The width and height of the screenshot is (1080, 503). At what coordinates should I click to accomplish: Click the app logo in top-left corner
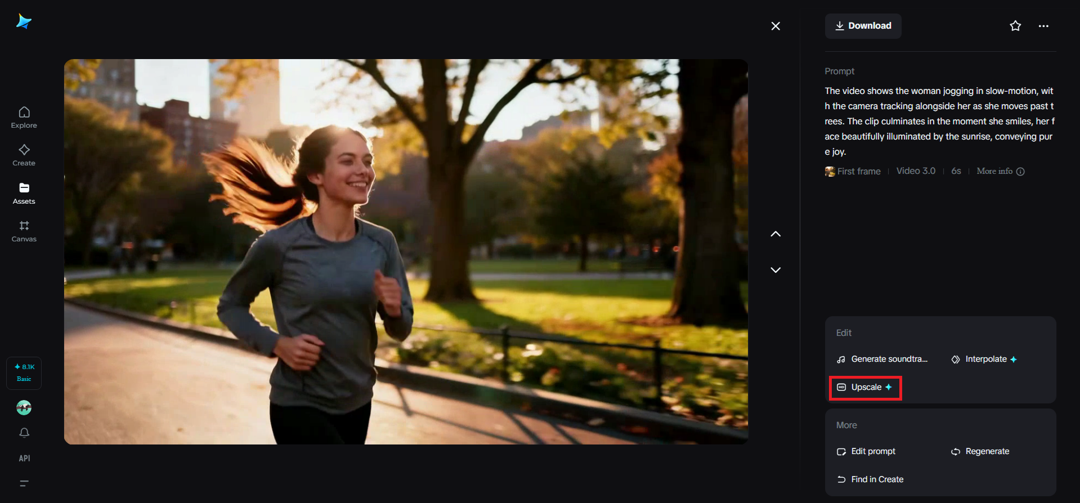coord(24,21)
